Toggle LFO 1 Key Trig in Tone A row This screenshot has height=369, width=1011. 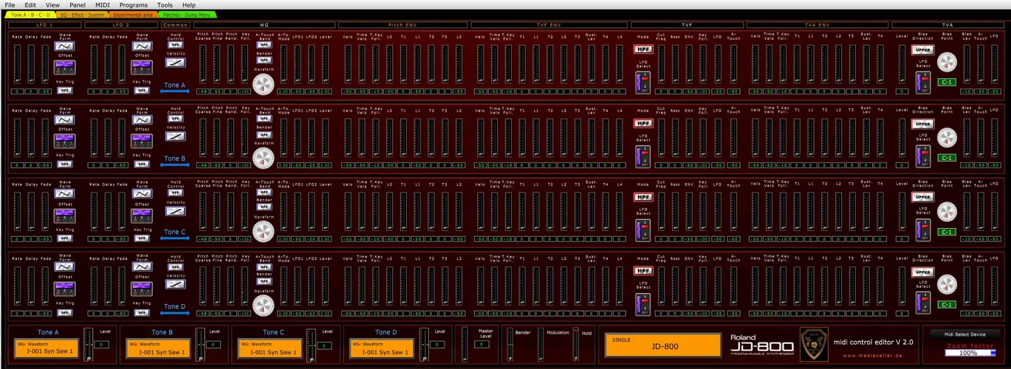[65, 90]
